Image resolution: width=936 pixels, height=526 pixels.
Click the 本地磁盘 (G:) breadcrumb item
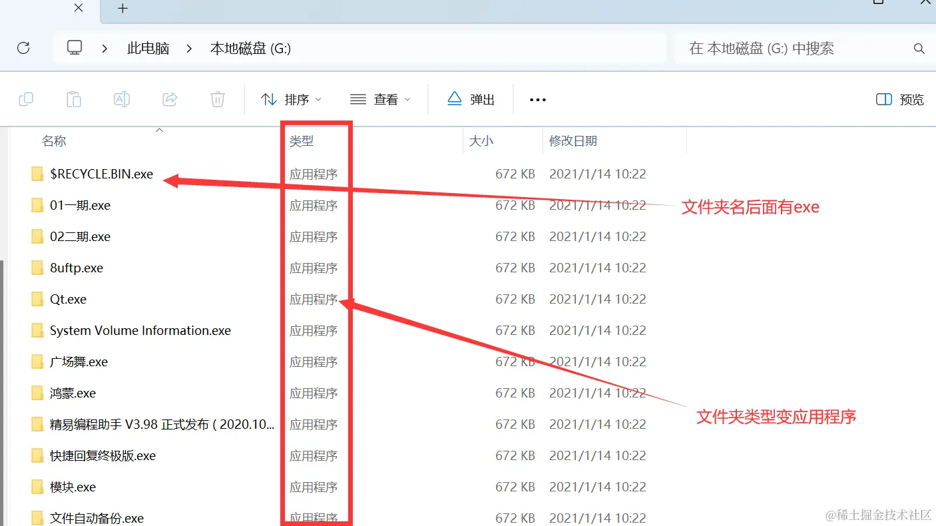(x=250, y=47)
